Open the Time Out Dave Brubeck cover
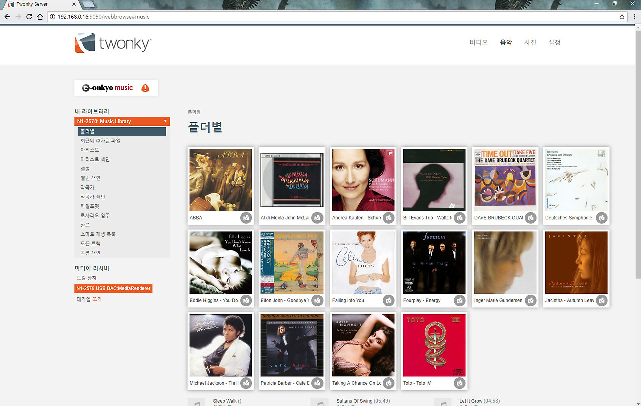 (505, 180)
